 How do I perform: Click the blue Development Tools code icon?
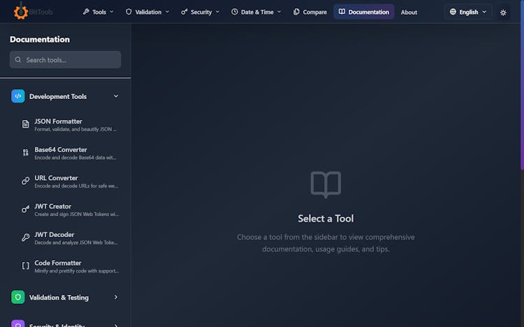[x=18, y=96]
